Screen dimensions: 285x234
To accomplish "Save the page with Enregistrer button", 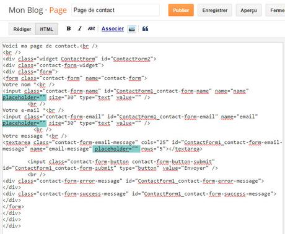I will point(215,10).
